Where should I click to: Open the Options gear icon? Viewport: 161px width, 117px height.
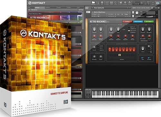[125, 3]
